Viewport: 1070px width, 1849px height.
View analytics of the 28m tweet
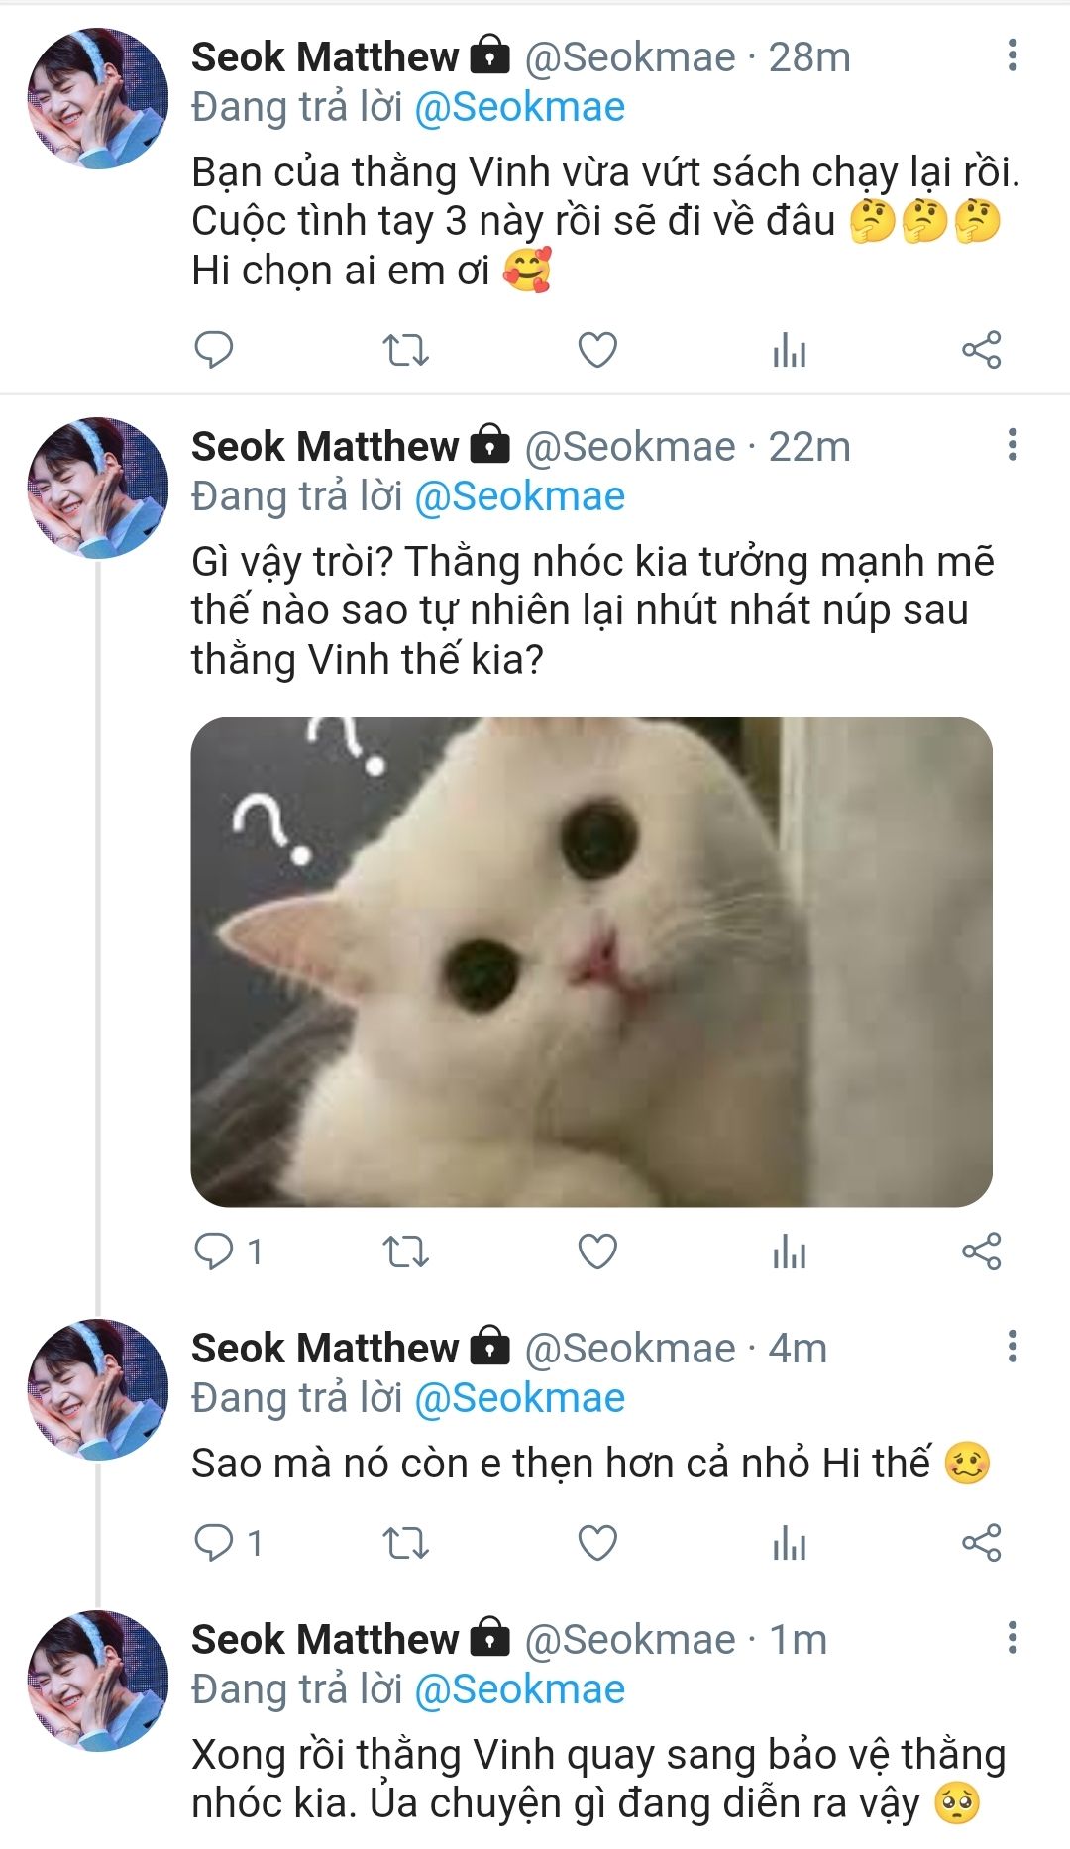pos(790,350)
